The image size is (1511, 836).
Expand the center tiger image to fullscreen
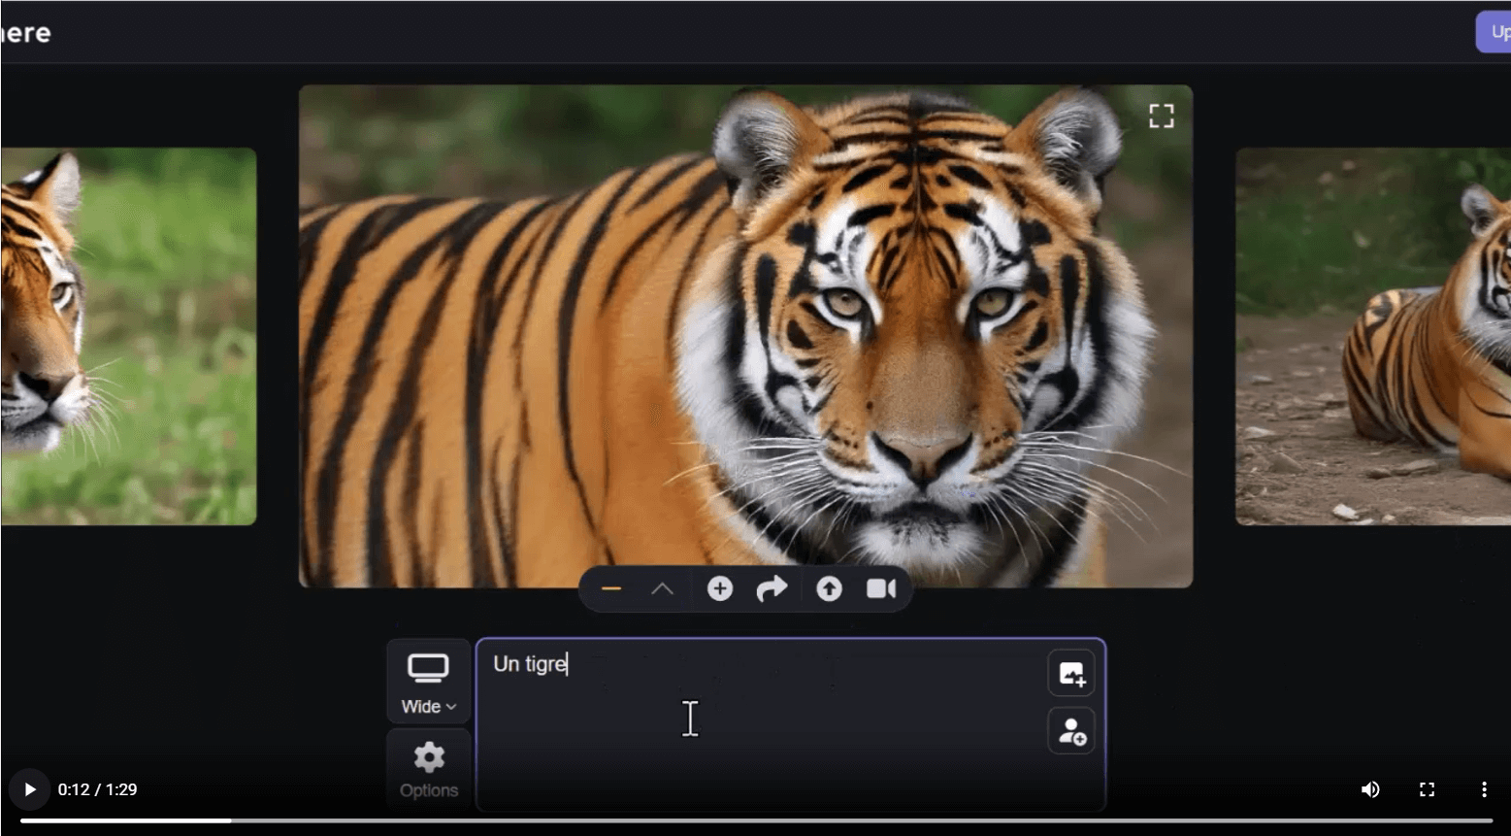pyautogui.click(x=1162, y=117)
